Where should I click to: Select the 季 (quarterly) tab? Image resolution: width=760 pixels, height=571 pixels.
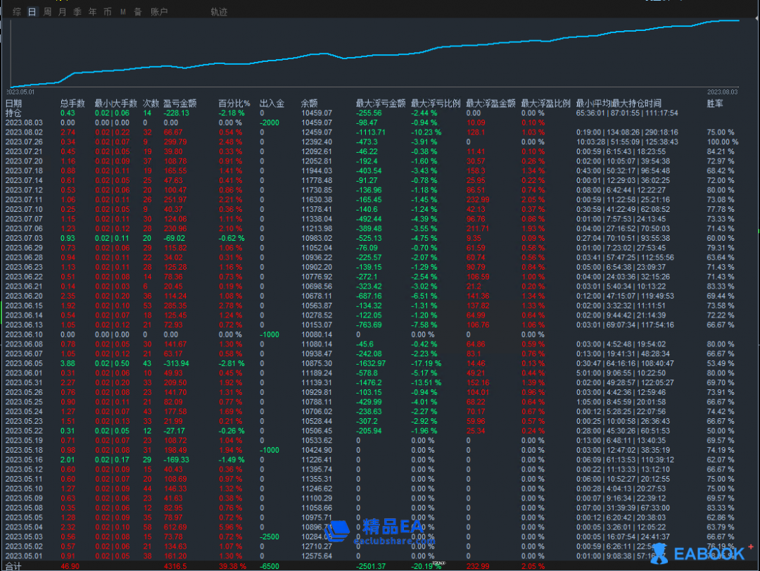click(77, 12)
